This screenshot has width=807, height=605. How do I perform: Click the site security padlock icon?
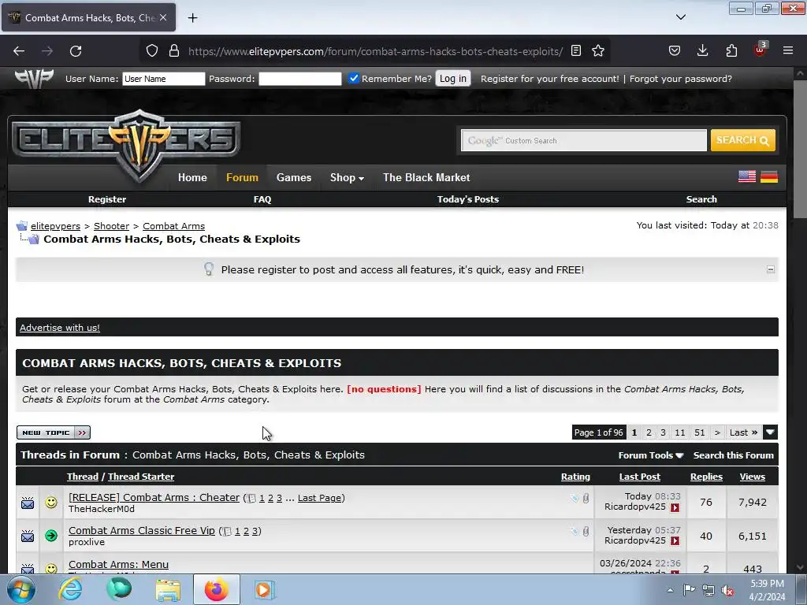(x=174, y=51)
